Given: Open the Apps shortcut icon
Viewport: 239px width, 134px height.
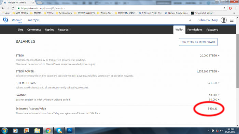Looking at the screenshot, I should pyautogui.click(x=6, y=13).
